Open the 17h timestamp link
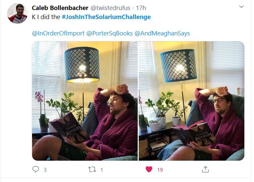This screenshot has width=254, height=182. pos(141,8)
